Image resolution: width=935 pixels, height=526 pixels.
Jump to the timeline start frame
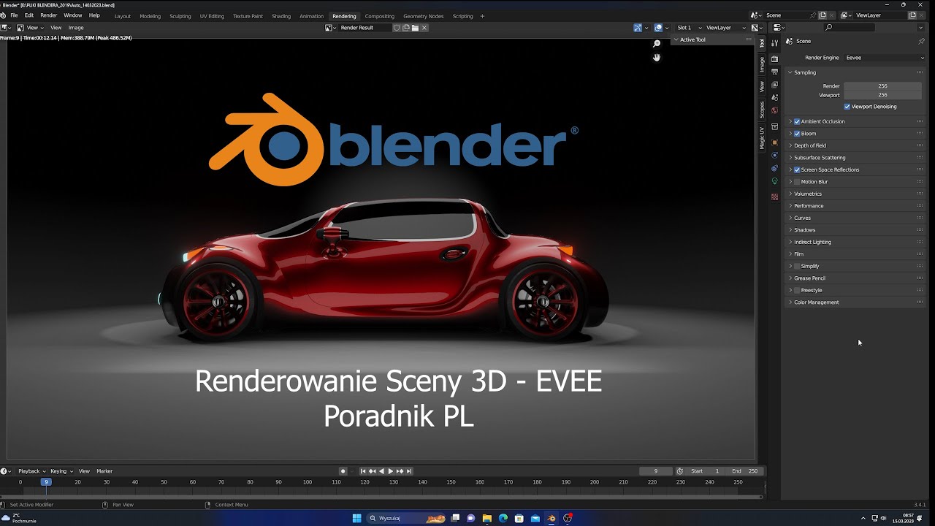pyautogui.click(x=363, y=471)
